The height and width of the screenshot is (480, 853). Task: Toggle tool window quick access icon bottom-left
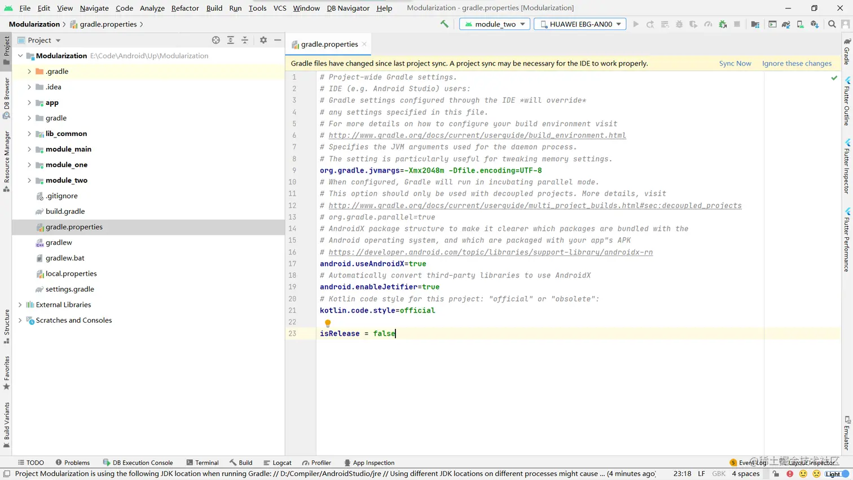click(7, 474)
